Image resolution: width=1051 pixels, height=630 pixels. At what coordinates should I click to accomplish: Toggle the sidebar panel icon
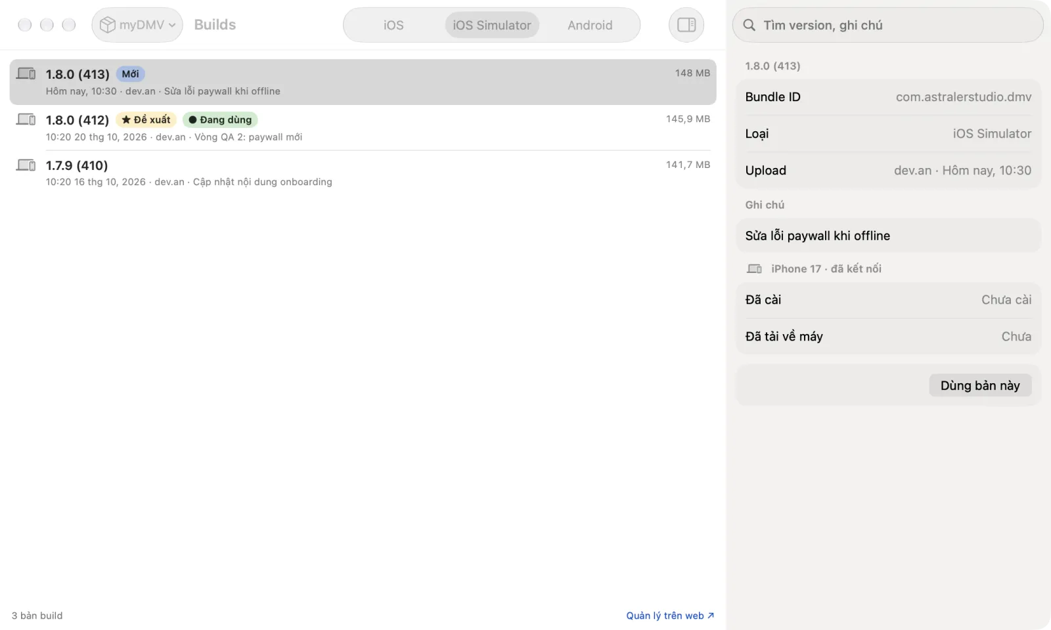coord(686,25)
